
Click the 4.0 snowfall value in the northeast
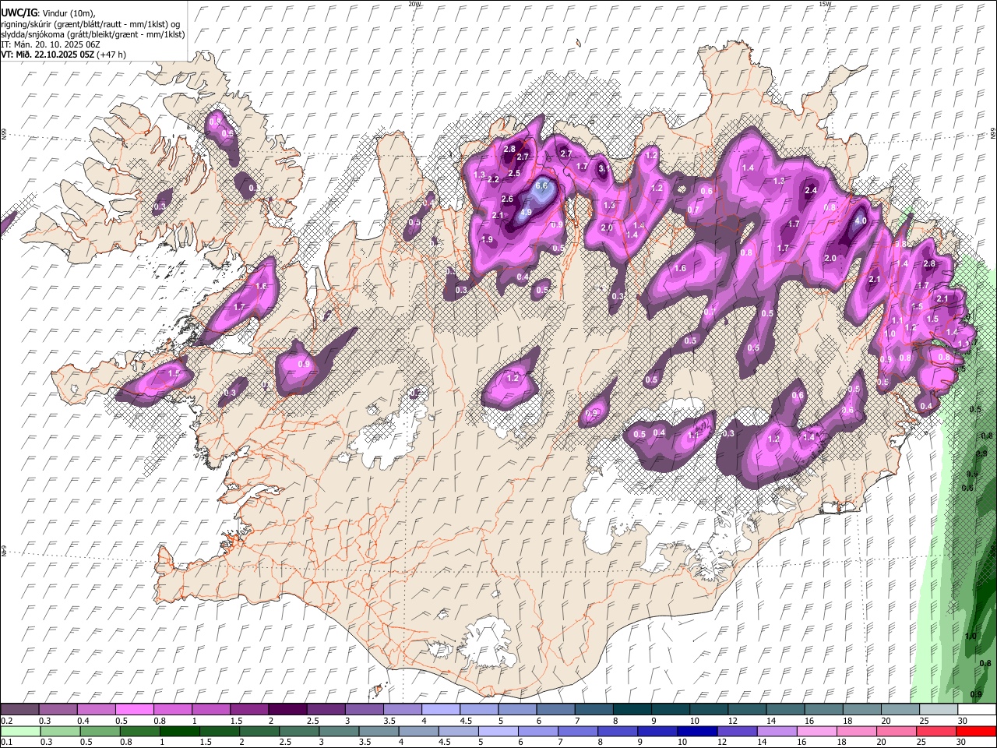pos(861,221)
